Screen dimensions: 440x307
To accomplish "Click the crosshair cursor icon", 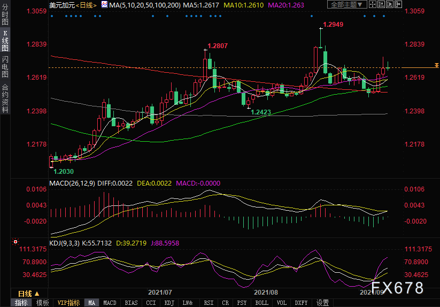I will click(x=373, y=4).
